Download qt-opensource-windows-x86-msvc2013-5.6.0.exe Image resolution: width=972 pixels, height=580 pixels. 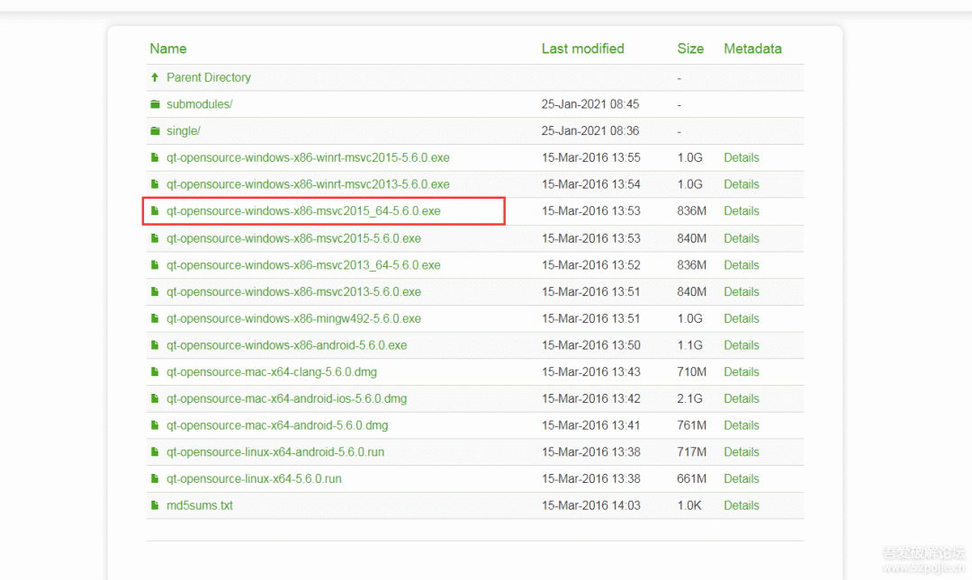tap(293, 291)
